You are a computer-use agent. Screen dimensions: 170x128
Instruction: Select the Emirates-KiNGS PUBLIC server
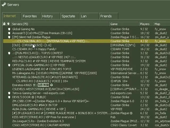[87, 85]
